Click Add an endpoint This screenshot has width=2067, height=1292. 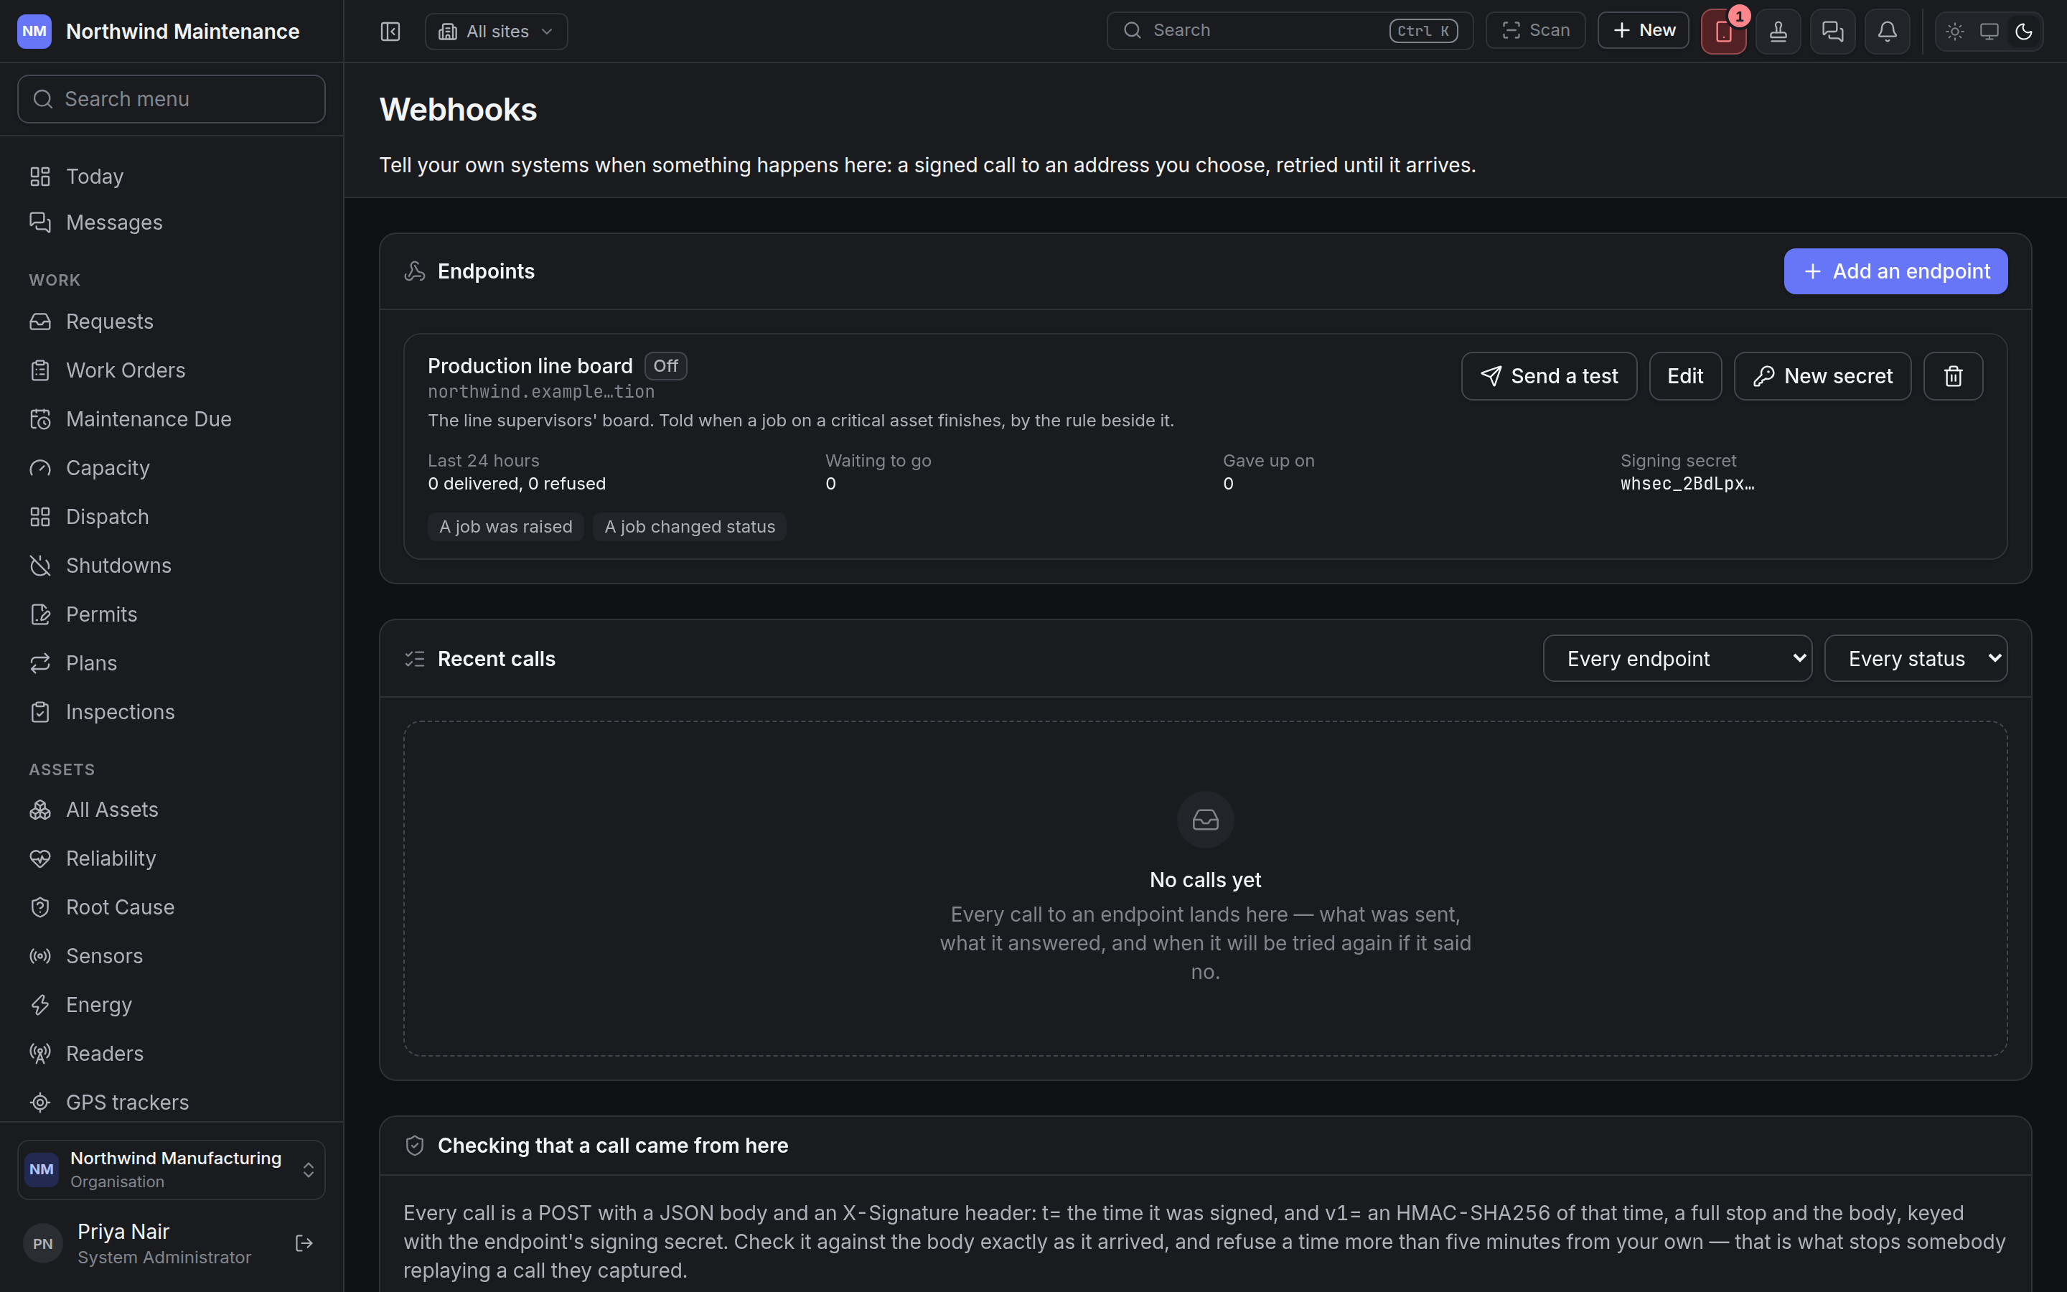click(1895, 271)
